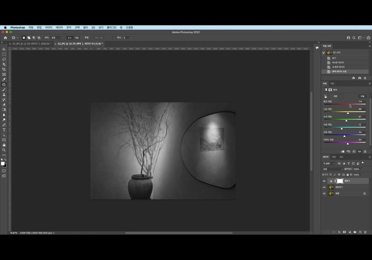Create new snapshot with camera icon in History panel
The image size is (372, 260).
click(360, 78)
